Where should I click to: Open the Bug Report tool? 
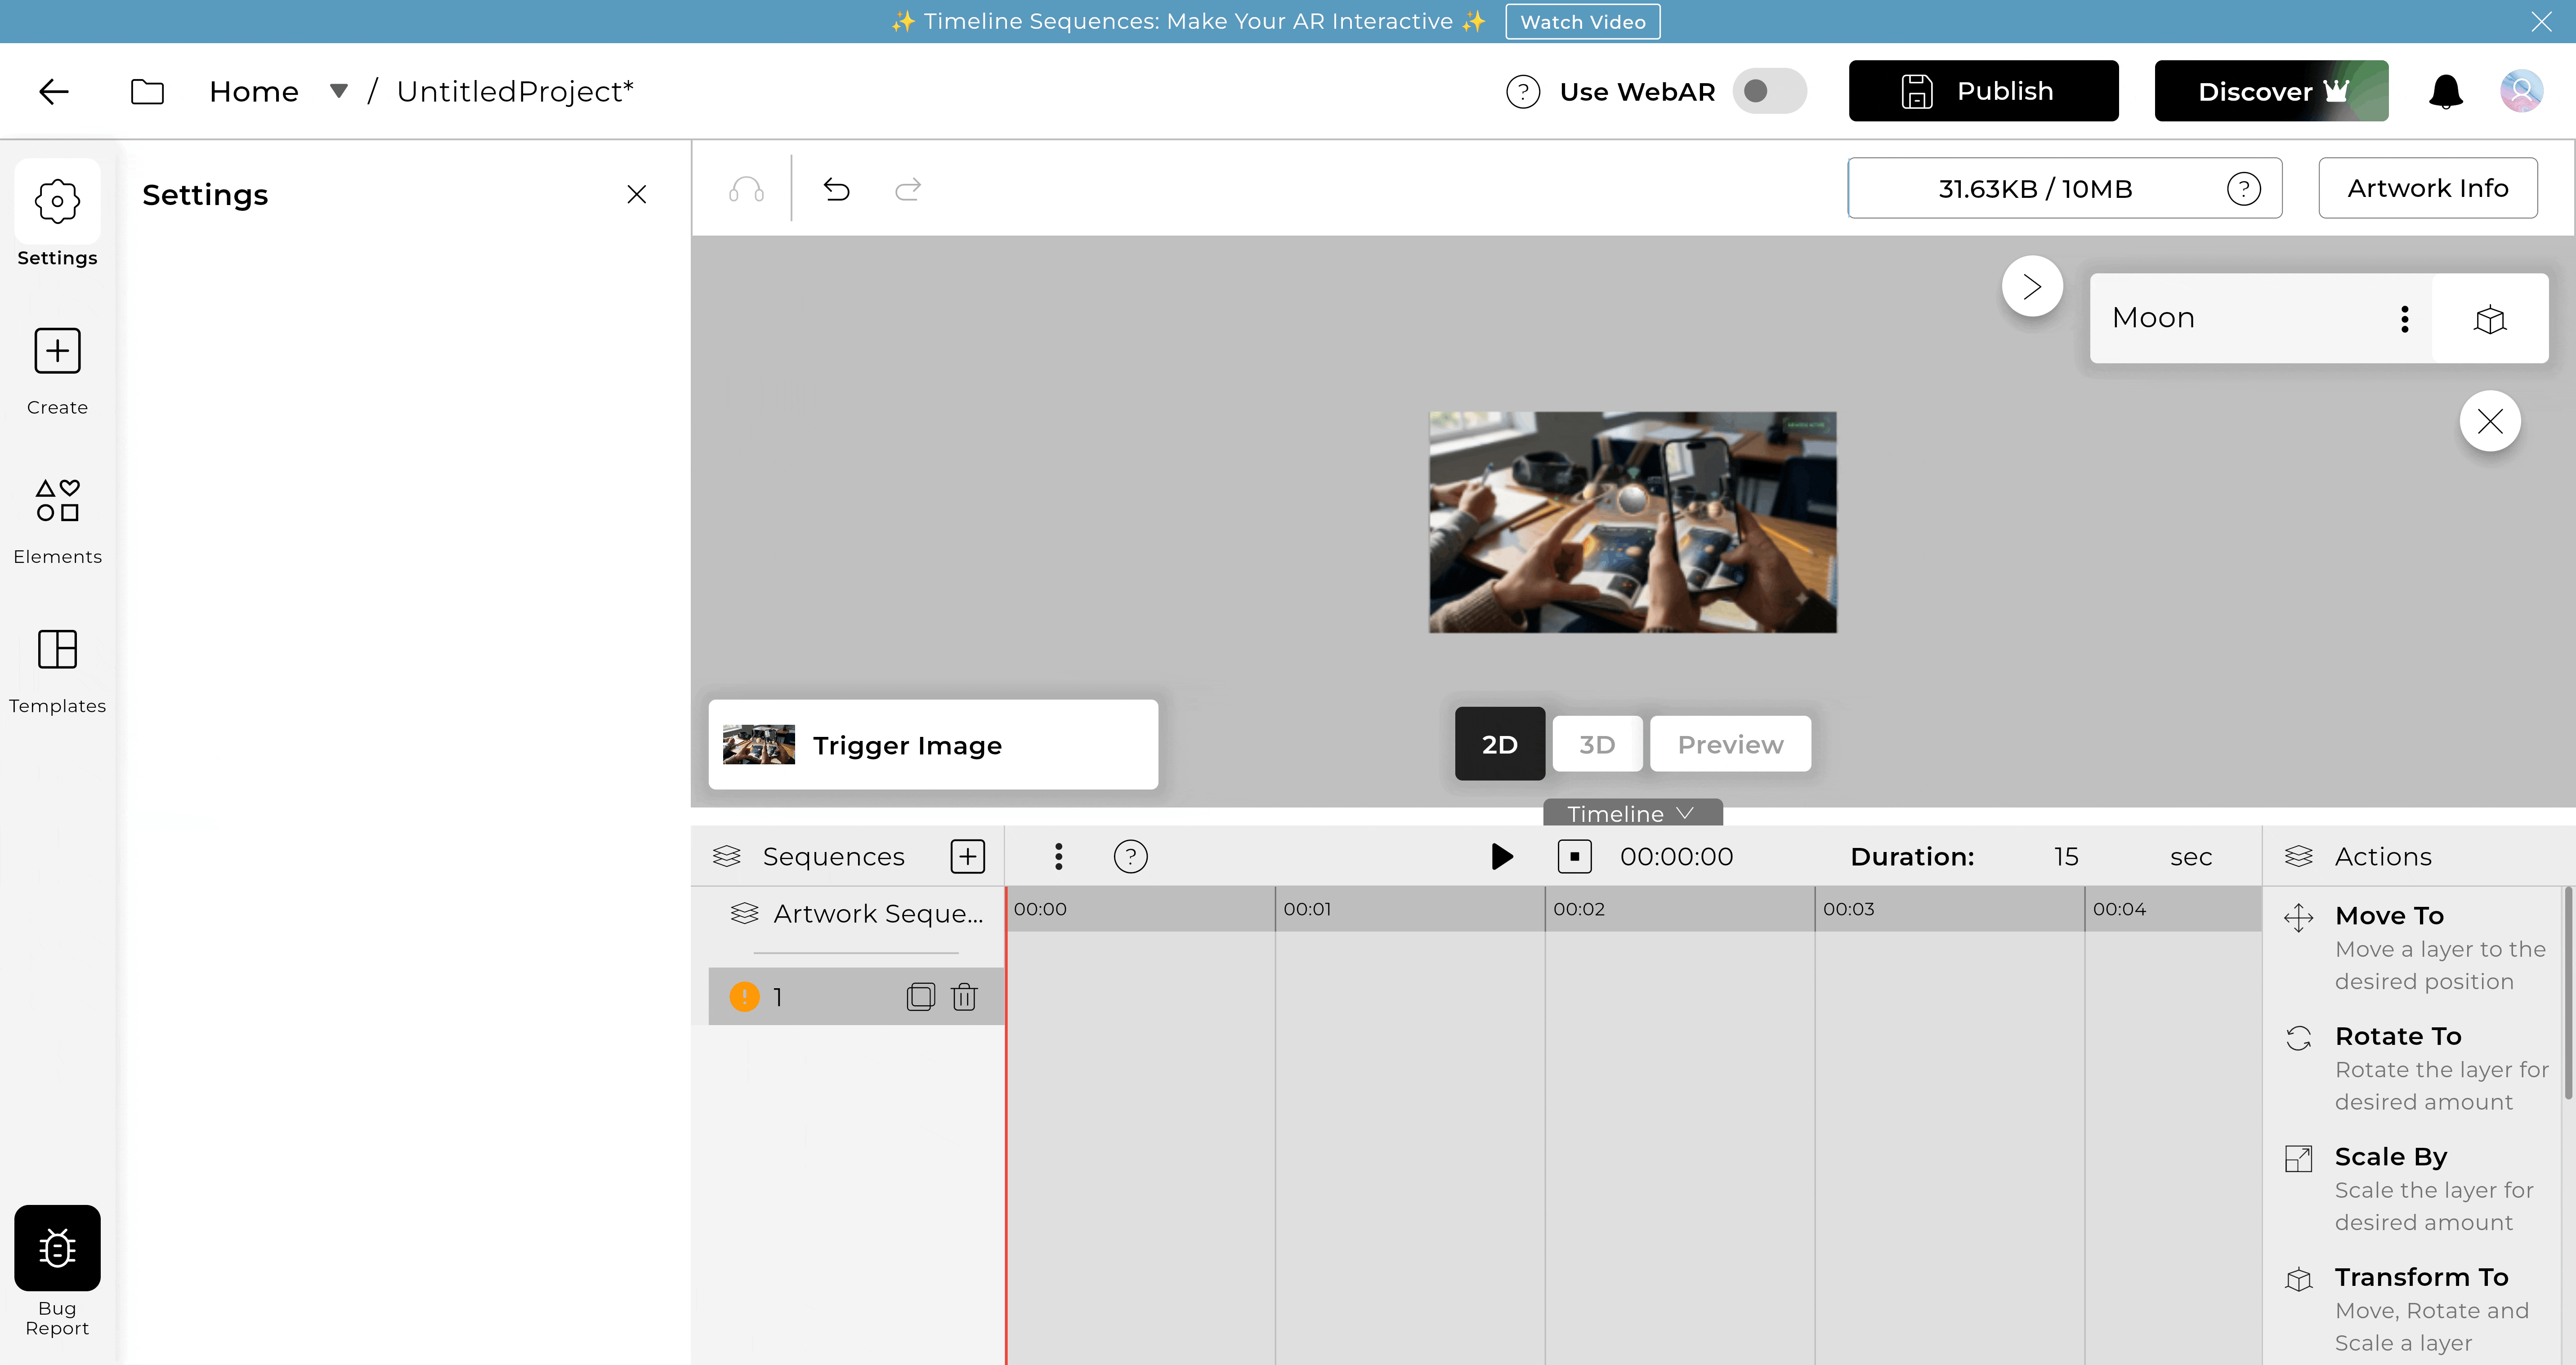pyautogui.click(x=57, y=1272)
